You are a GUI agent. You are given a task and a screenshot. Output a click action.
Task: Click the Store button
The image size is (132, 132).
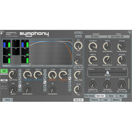(x=8, y=100)
